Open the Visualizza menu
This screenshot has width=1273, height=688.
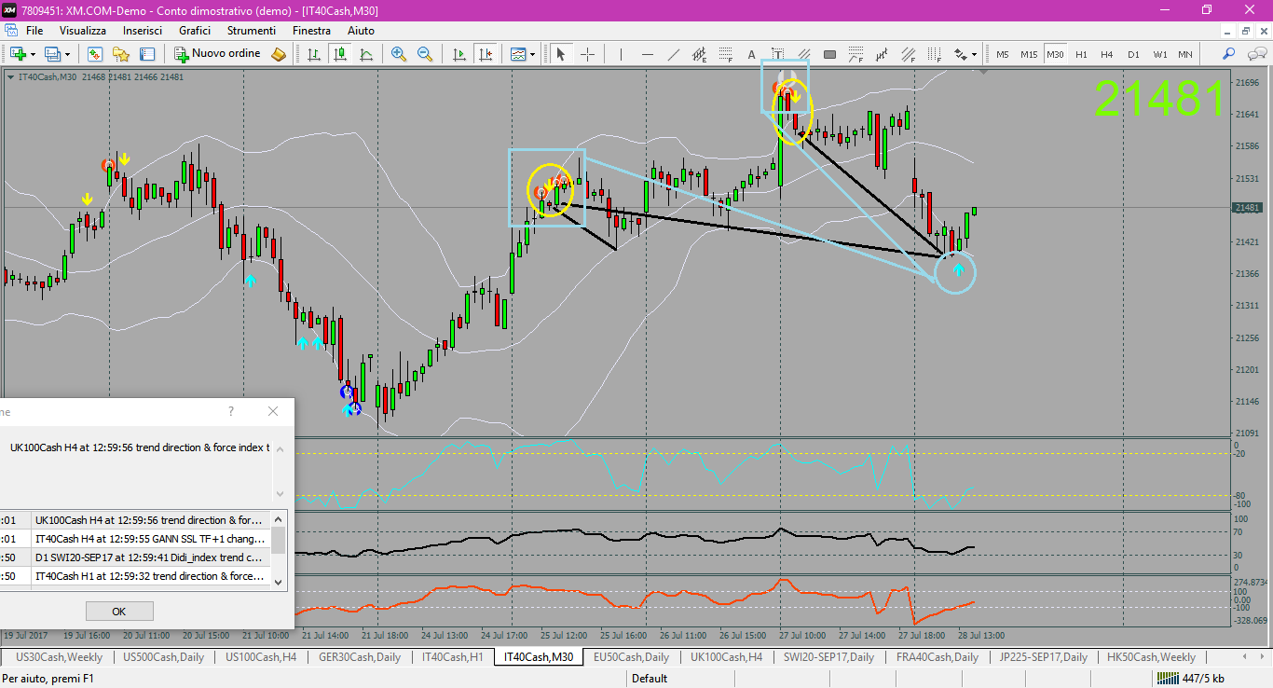(x=83, y=31)
